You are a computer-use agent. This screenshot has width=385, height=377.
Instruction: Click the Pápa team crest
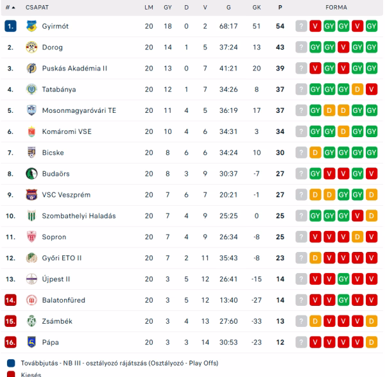[31, 342]
